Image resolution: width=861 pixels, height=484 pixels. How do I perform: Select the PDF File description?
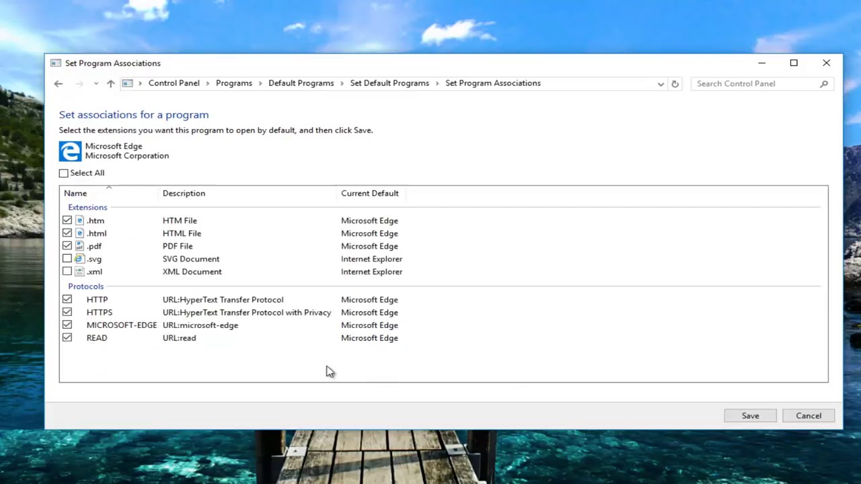coord(178,246)
